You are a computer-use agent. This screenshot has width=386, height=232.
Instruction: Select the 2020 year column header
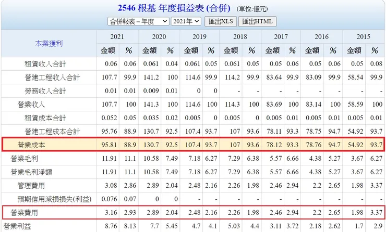tap(159, 37)
